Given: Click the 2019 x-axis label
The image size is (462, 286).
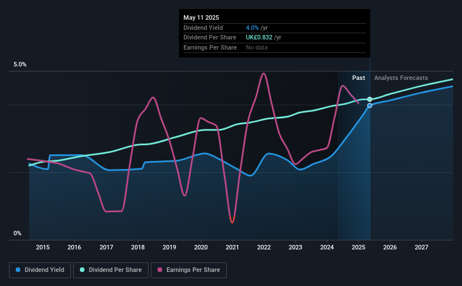Looking at the screenshot, I should pos(169,247).
